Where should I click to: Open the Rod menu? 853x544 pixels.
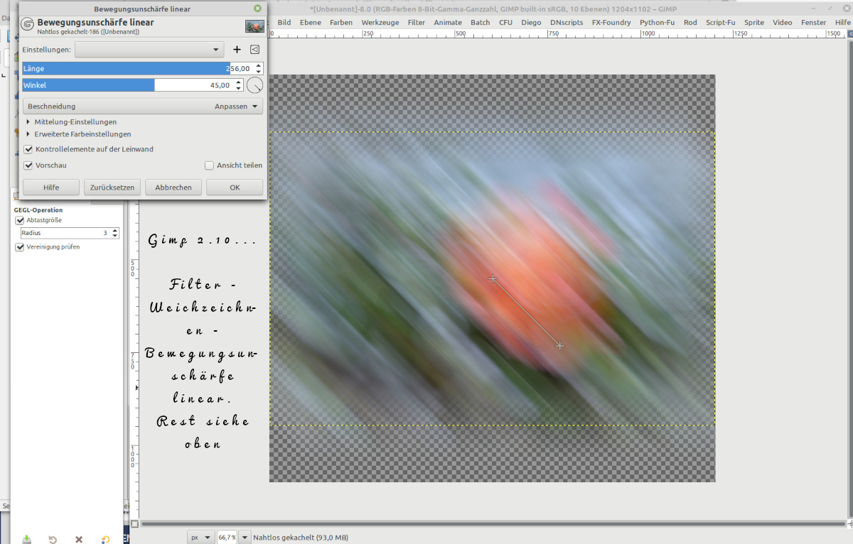point(690,22)
